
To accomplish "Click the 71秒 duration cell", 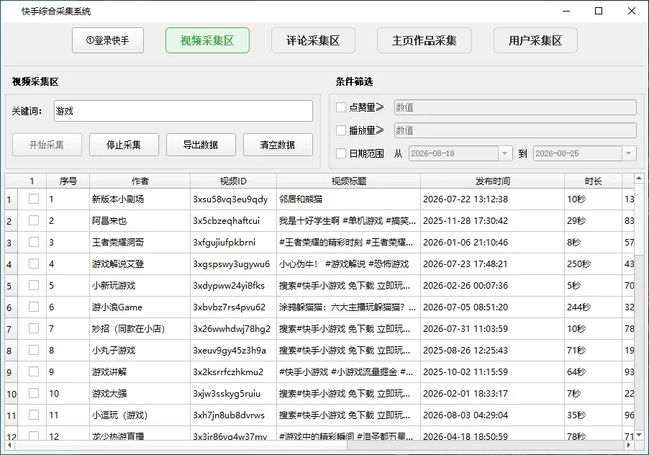I will [593, 350].
